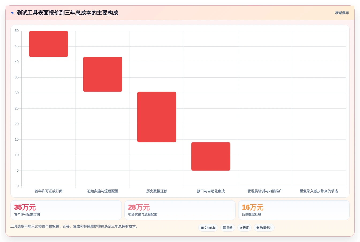Click y-axis tick value 25
The height and width of the screenshot is (242, 360).
[x=17, y=108]
